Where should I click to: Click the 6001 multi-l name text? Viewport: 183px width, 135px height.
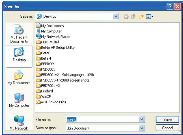(50, 42)
